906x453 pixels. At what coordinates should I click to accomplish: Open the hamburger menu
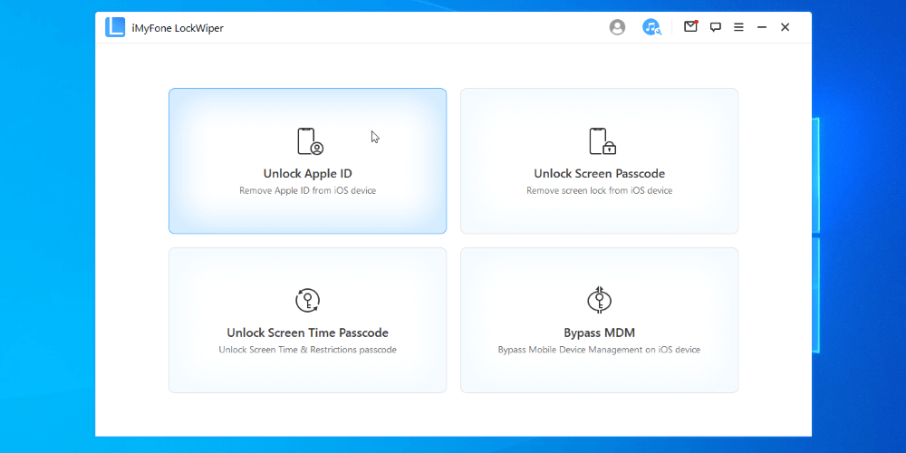click(738, 27)
